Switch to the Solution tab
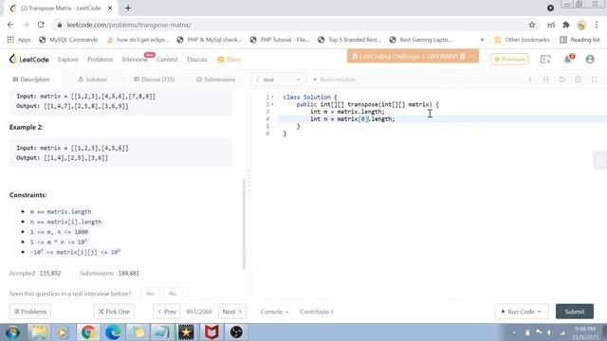The width and height of the screenshot is (607, 341). 93,80
